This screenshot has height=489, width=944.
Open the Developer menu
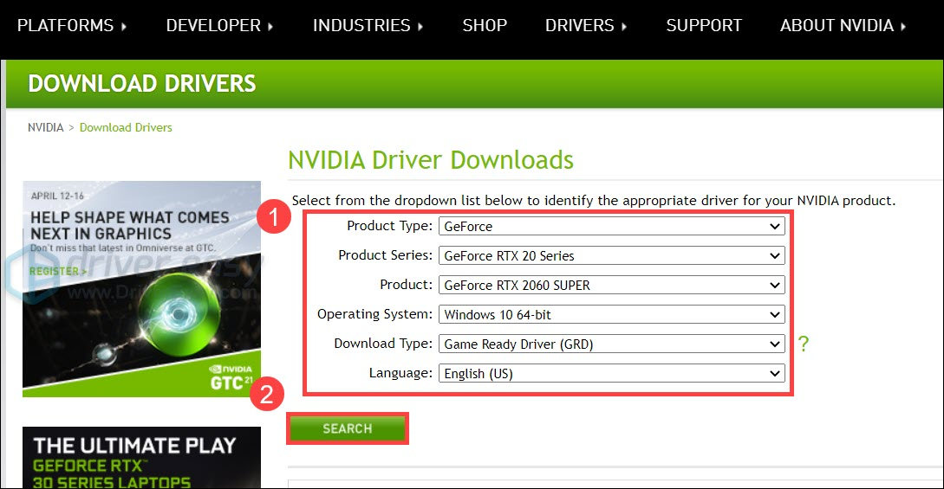coord(219,26)
